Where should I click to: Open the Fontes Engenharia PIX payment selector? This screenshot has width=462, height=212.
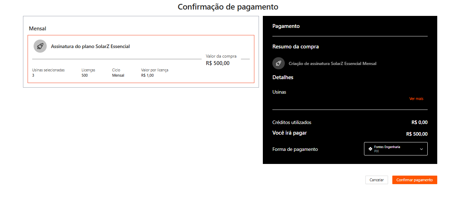tap(396, 149)
